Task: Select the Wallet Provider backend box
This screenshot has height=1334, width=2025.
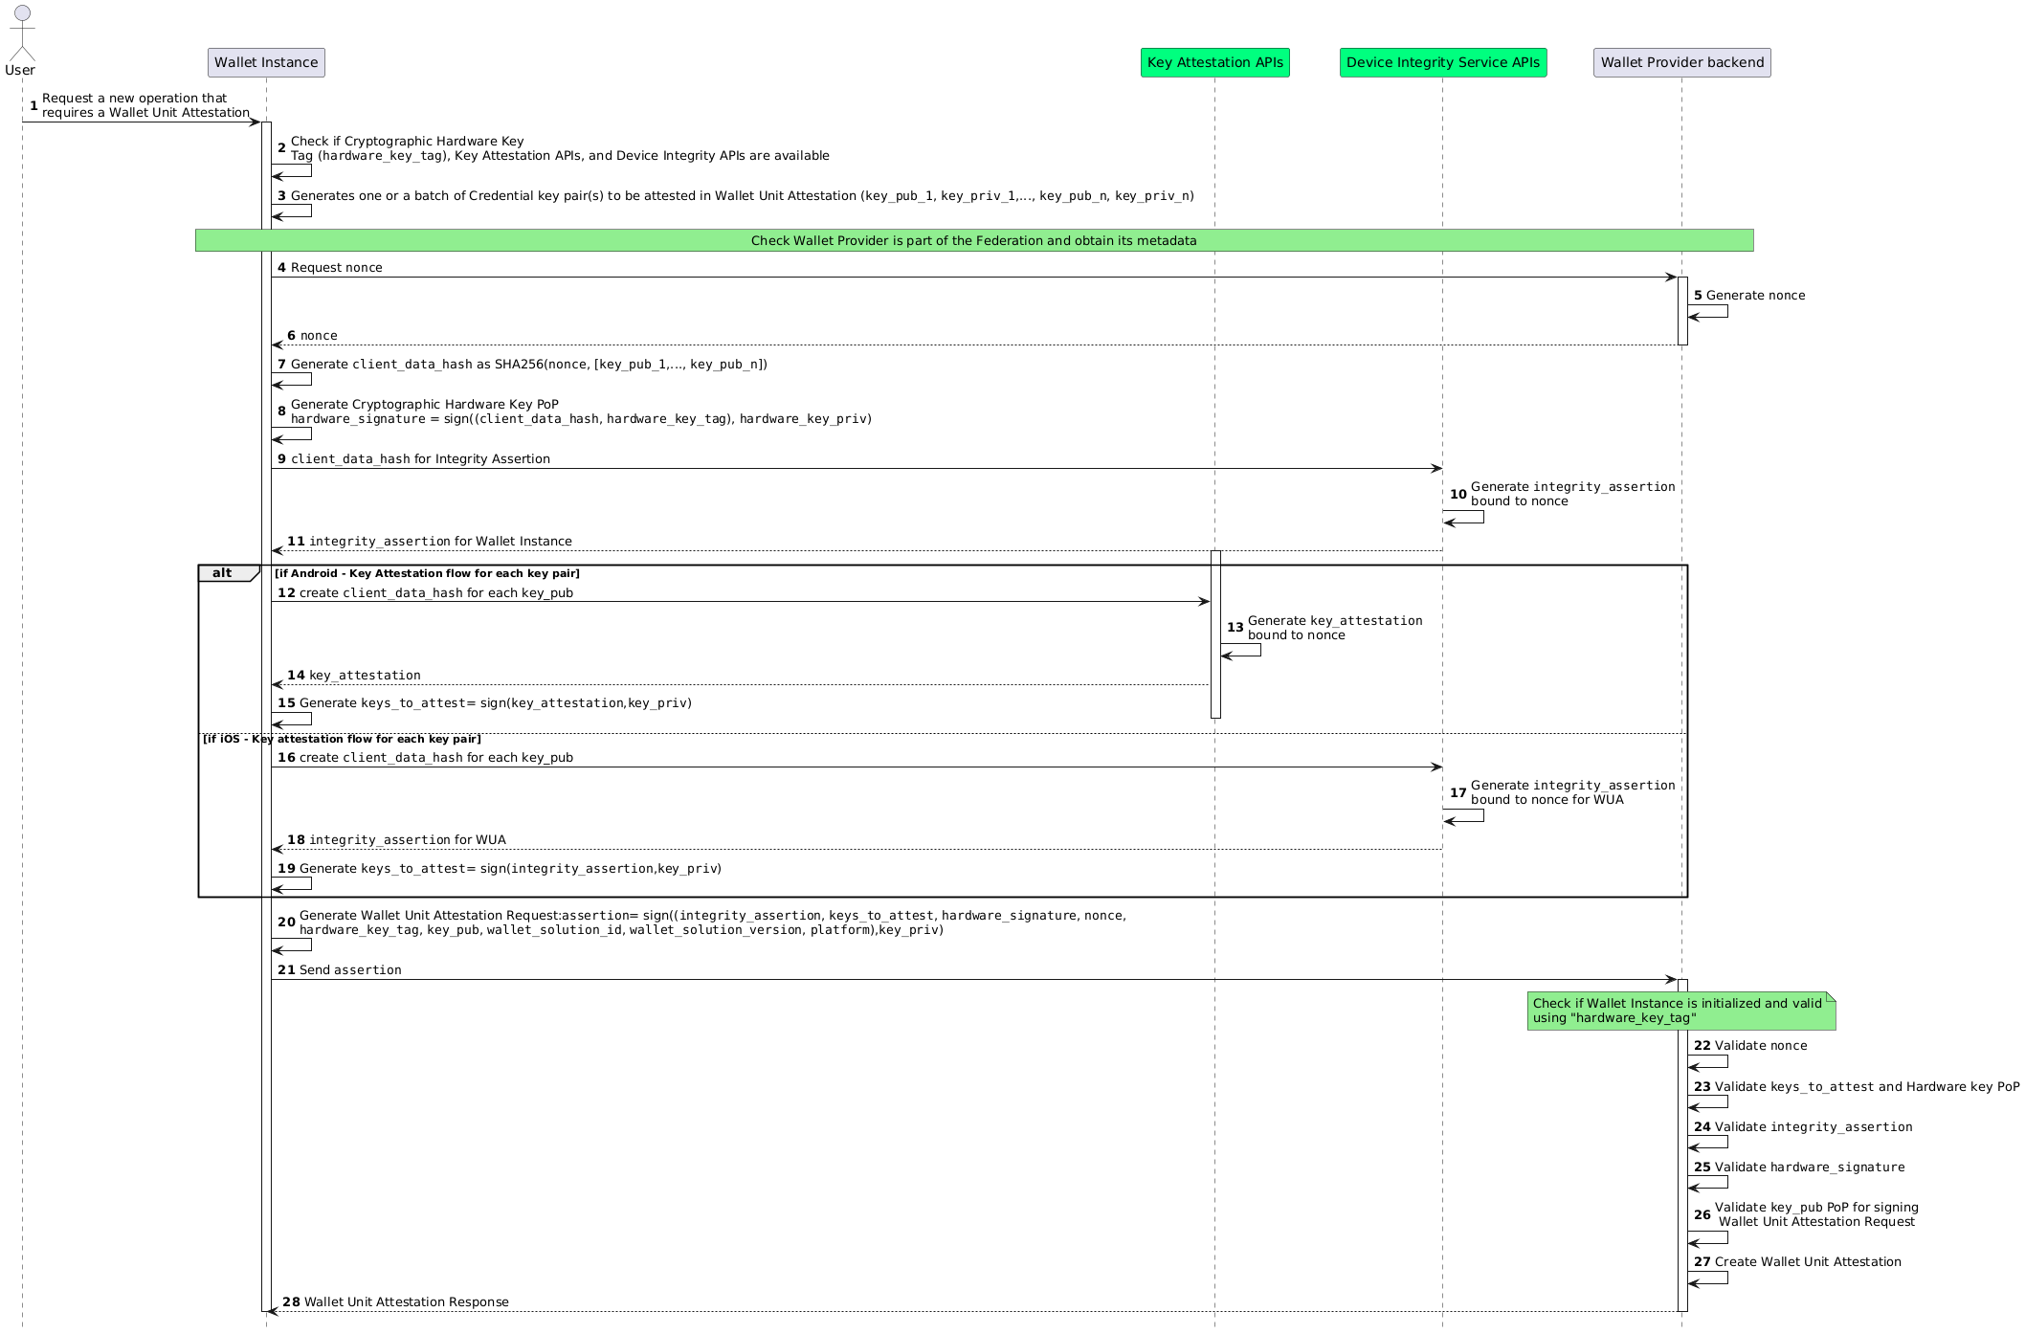Action: click(1681, 63)
